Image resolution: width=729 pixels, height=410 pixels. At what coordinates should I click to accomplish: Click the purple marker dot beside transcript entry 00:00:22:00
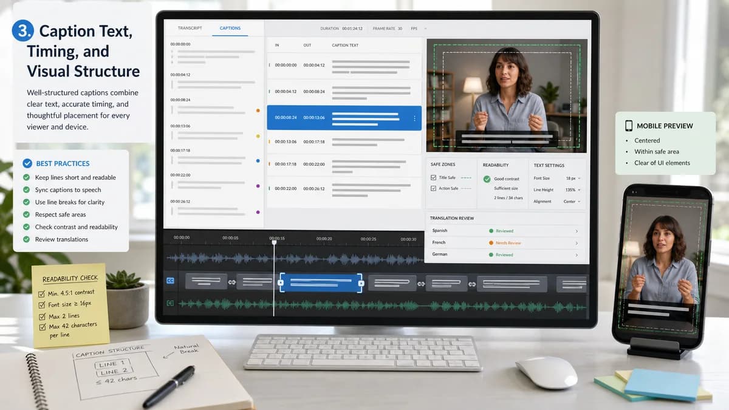click(x=258, y=186)
